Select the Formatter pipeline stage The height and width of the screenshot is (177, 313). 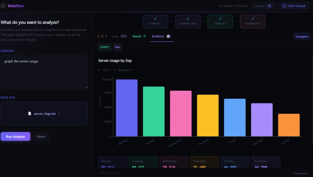point(253,21)
